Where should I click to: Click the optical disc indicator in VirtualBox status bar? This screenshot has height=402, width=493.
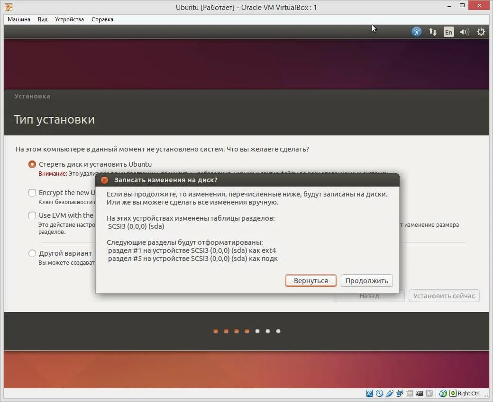pos(380,393)
